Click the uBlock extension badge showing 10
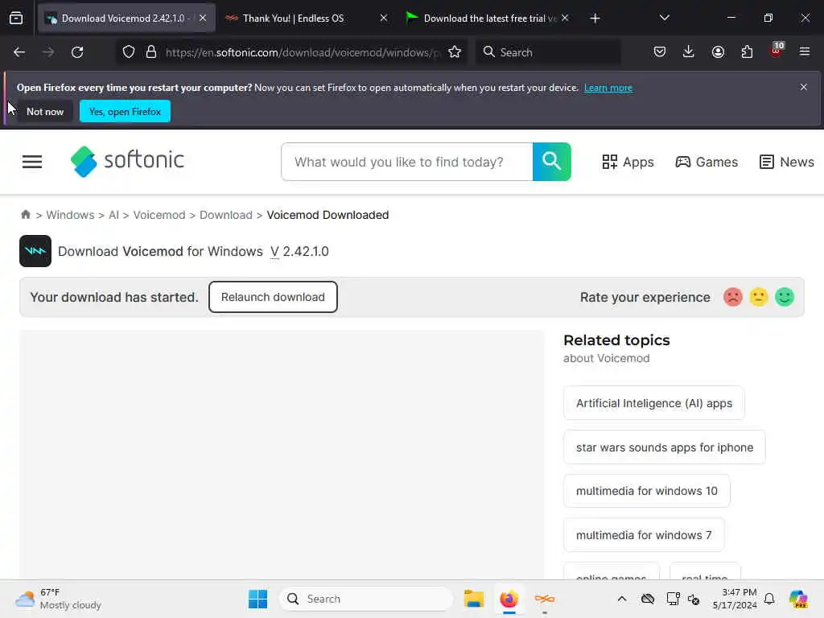The width and height of the screenshot is (824, 618). tap(777, 51)
